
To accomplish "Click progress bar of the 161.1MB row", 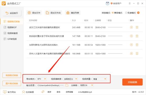I will (115, 45).
